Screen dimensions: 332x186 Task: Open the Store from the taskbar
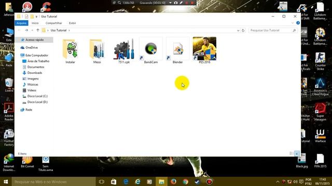(x=114, y=181)
